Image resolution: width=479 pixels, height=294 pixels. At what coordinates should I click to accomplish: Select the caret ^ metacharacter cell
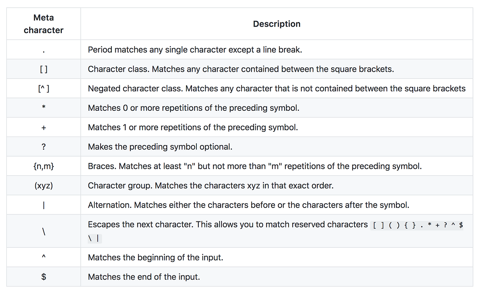44,257
